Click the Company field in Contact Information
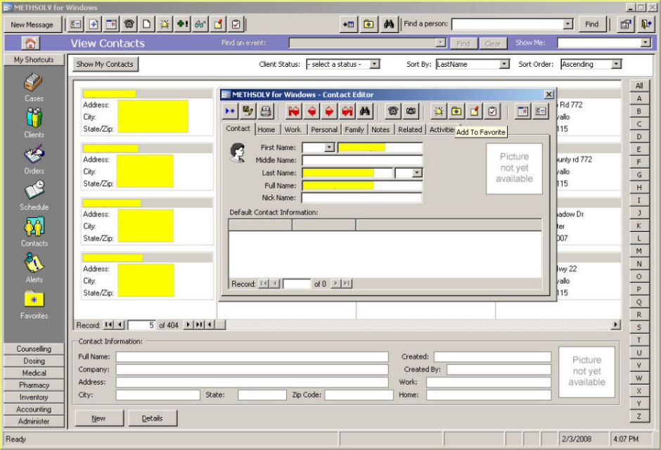This screenshot has height=450, width=661. click(x=252, y=370)
